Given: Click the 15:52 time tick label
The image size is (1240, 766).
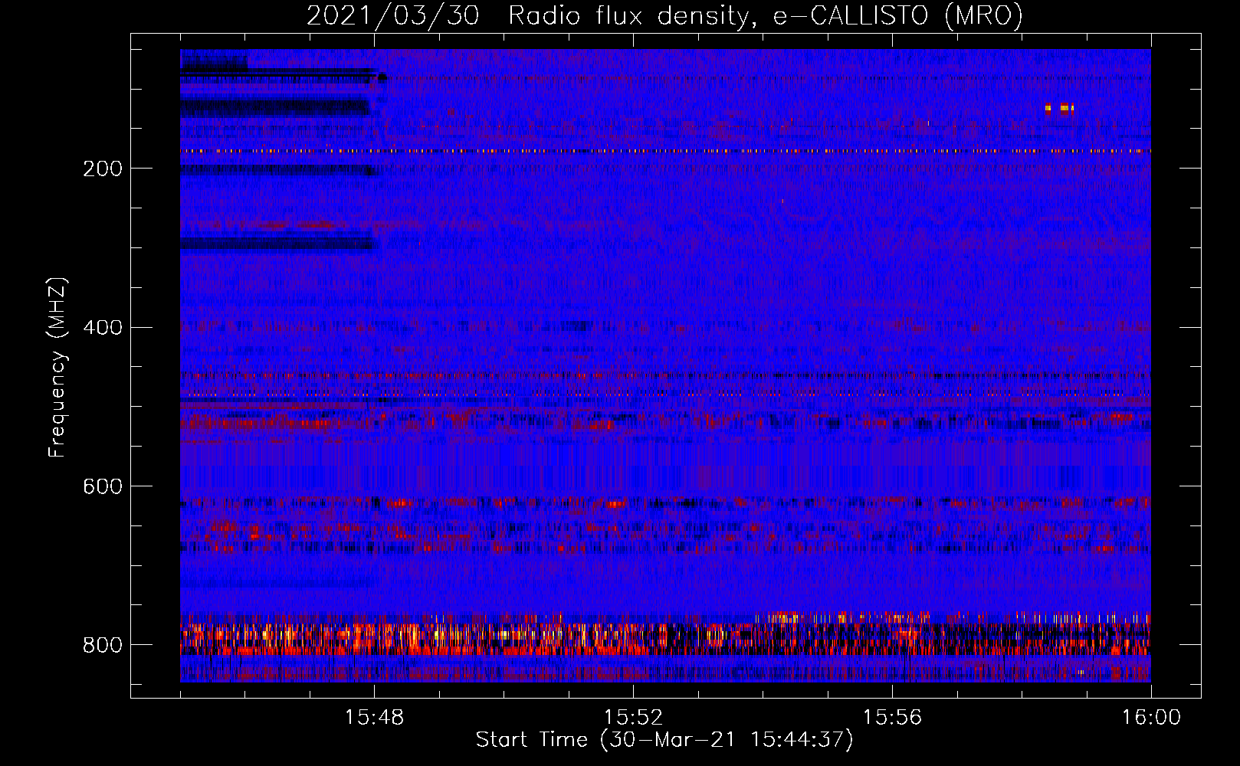Looking at the screenshot, I should point(633,718).
